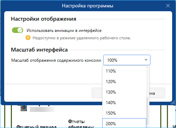
Task: Select the 140% scale option
Action: click(124, 103)
